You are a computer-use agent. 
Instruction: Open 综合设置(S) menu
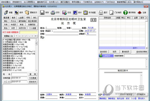[6, 2]
